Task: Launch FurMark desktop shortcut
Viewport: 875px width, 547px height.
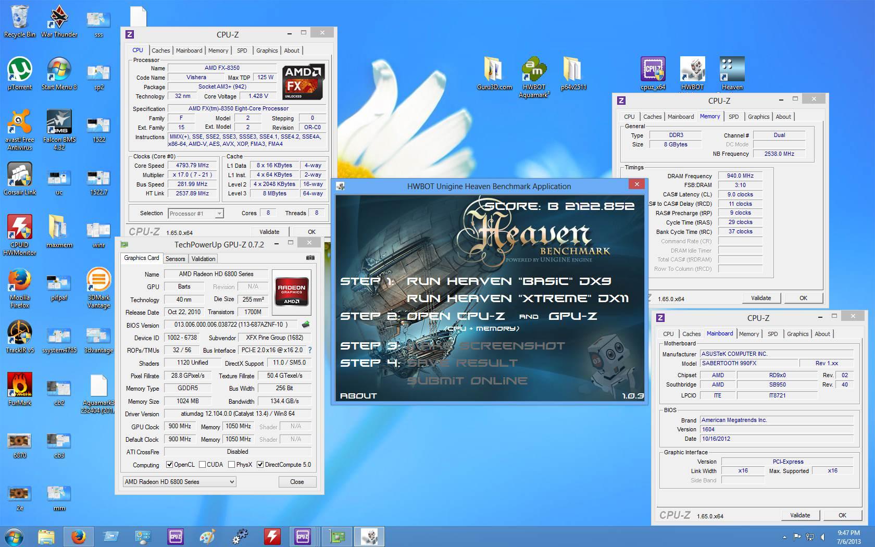Action: click(20, 389)
